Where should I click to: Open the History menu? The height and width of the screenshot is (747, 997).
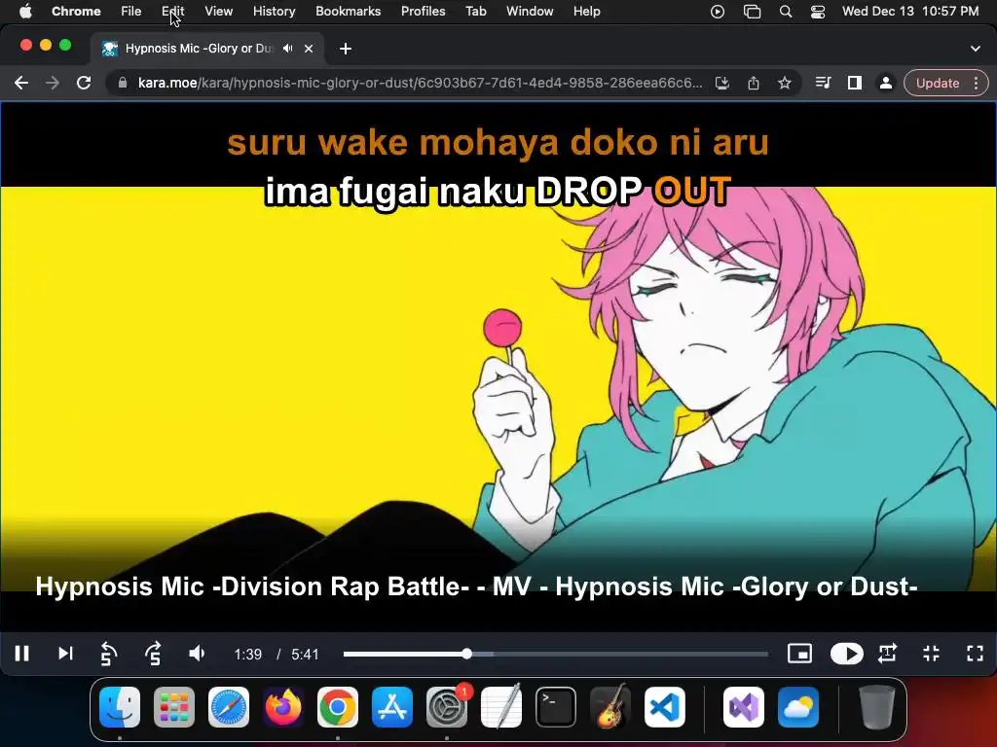[274, 12]
